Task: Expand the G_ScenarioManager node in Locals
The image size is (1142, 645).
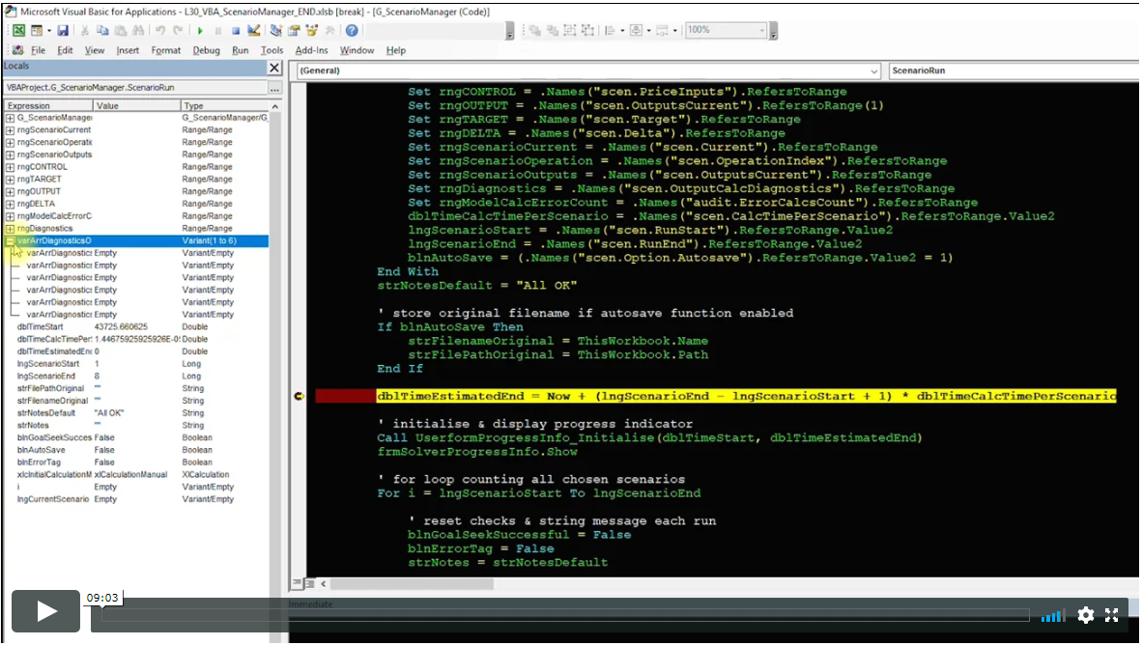Action: [x=11, y=117]
